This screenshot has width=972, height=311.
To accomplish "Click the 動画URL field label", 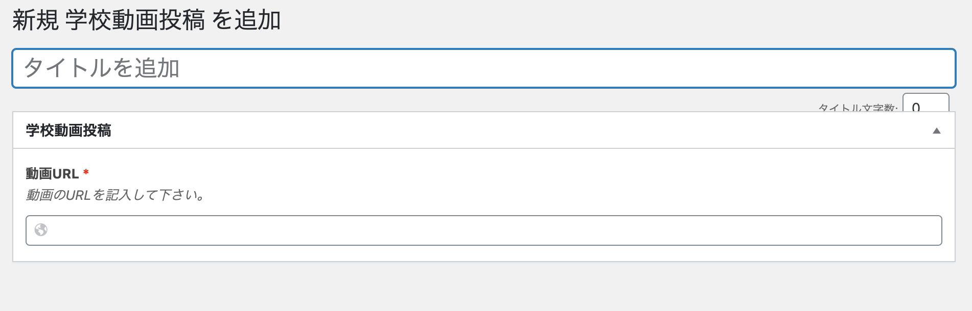I will point(52,174).
